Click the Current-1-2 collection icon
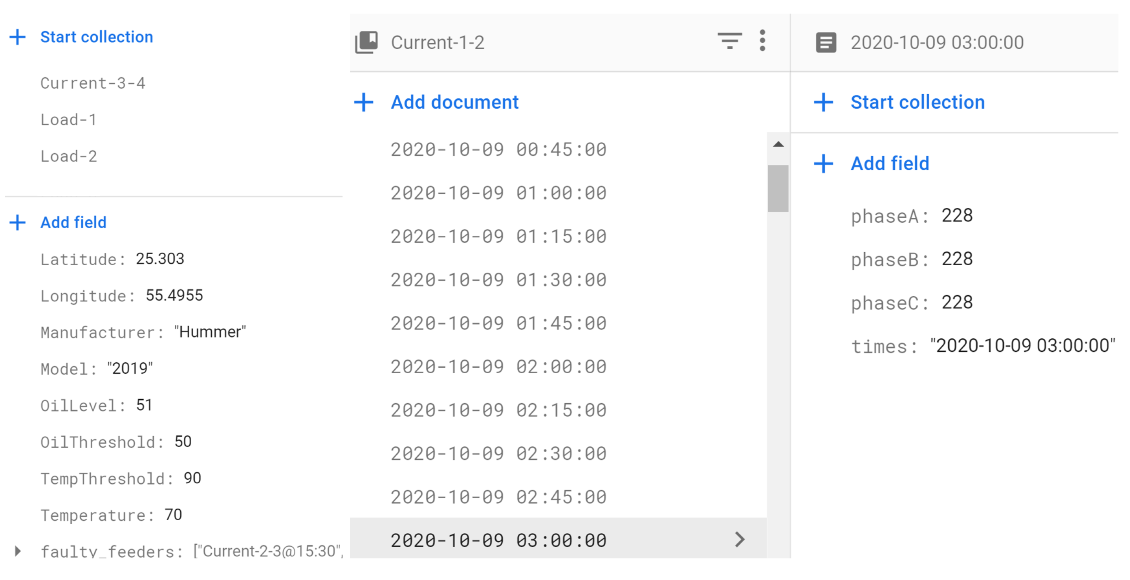Viewport: 1130px width, 580px height. click(366, 42)
